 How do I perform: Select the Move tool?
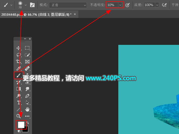click(18, 48)
